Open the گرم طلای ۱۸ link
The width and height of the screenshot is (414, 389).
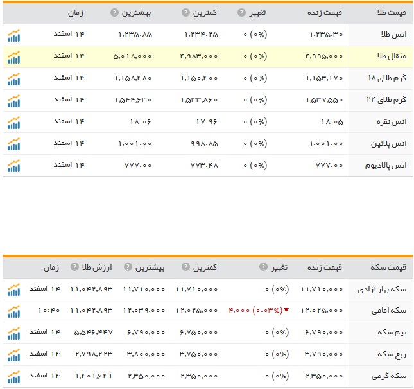coord(387,78)
